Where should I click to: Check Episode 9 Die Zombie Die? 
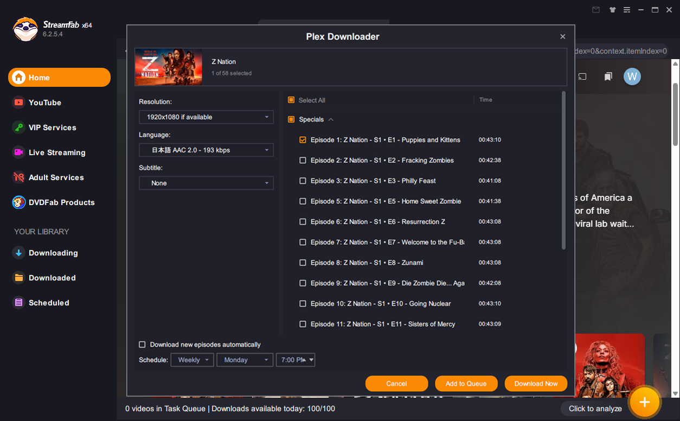303,283
